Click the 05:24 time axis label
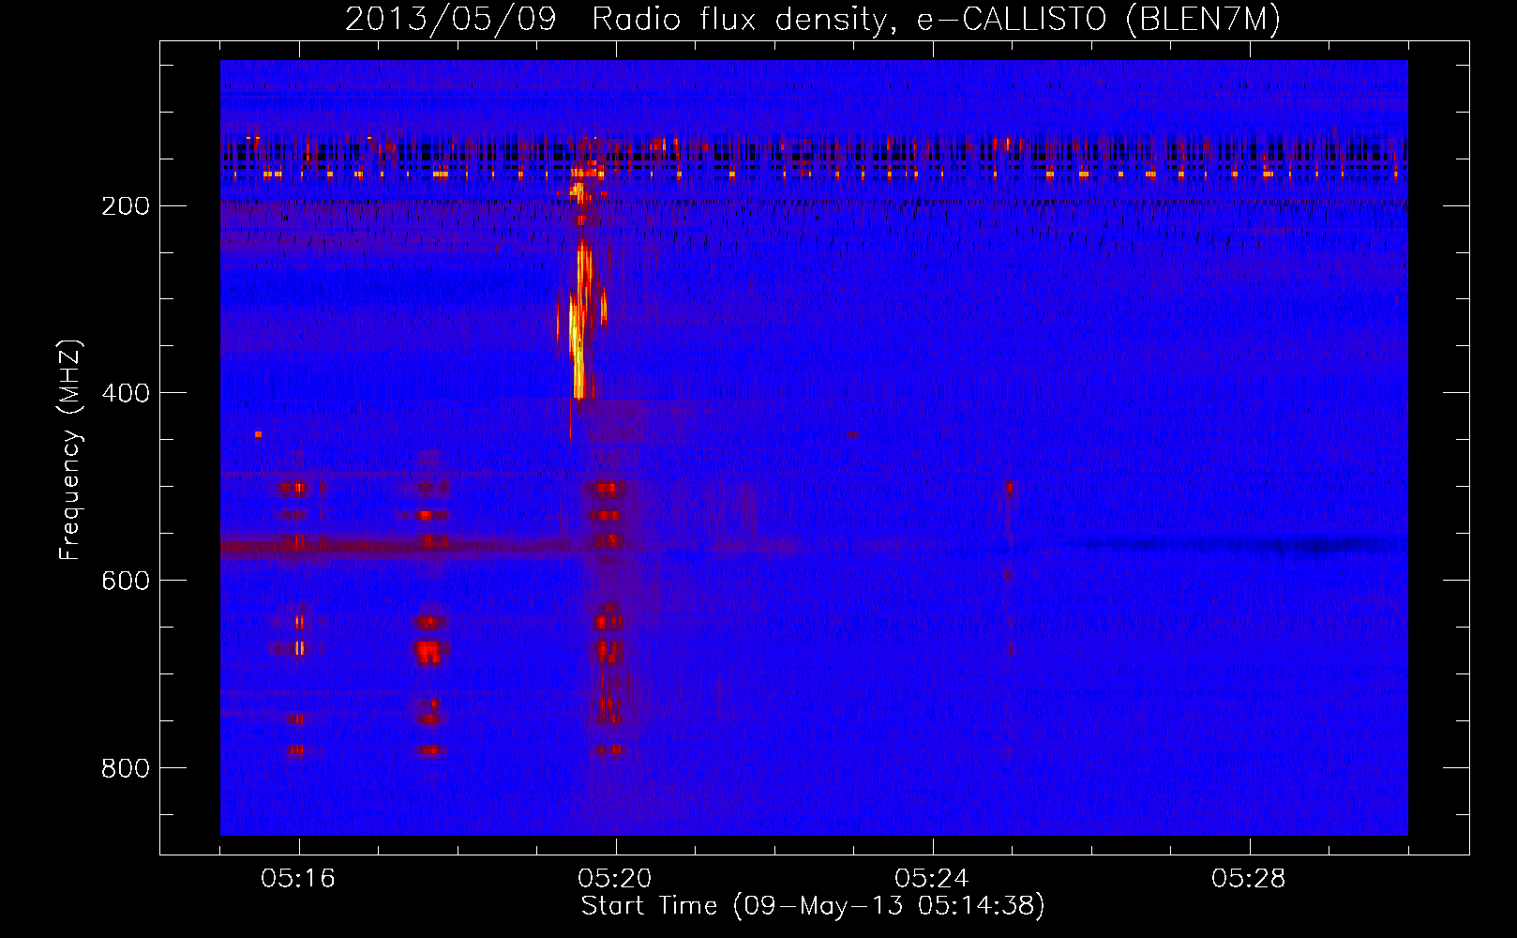 (932, 879)
